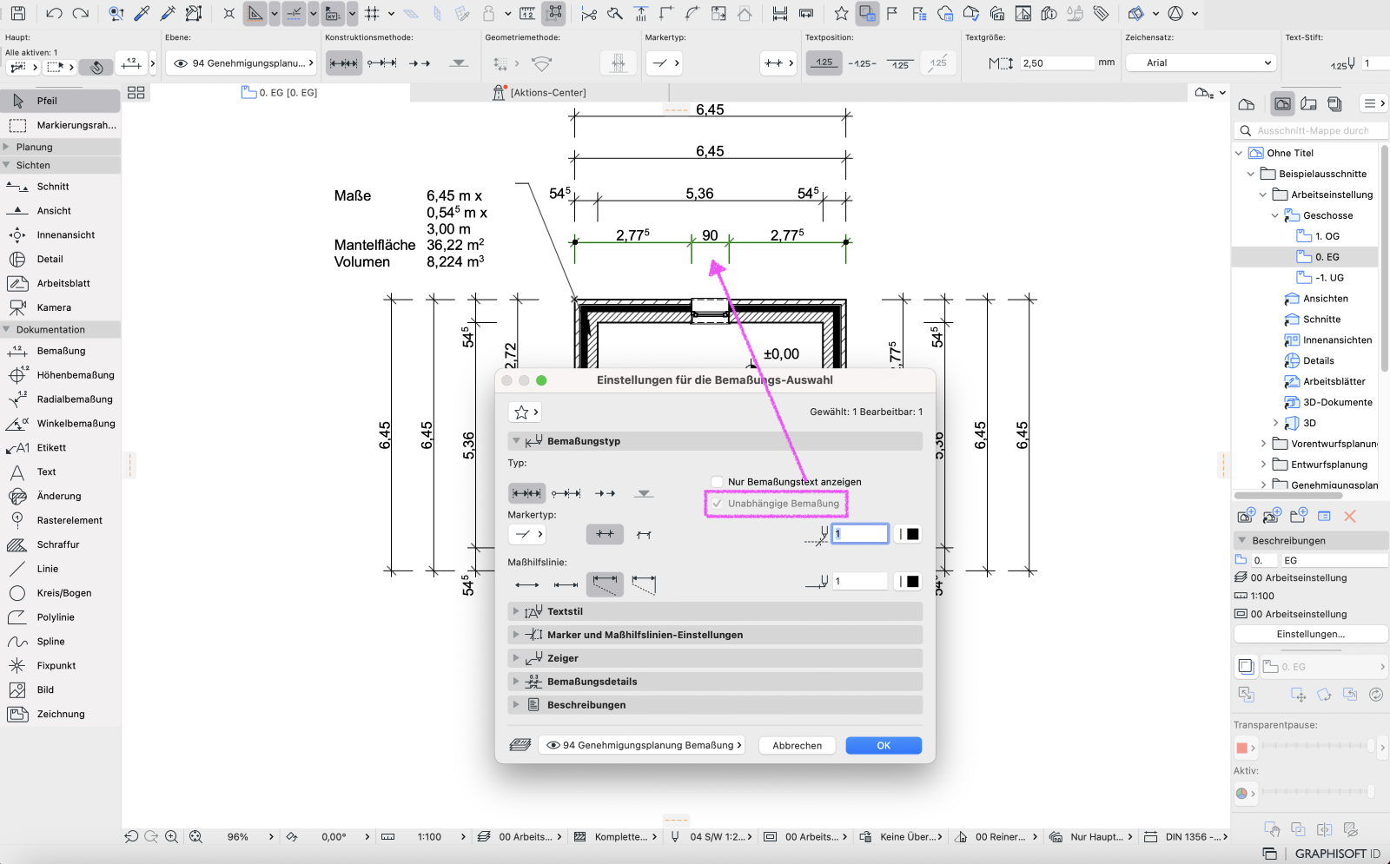The image size is (1390, 864).
Task: Select the eyedropper pick-up parameters tool
Action: coord(142,13)
